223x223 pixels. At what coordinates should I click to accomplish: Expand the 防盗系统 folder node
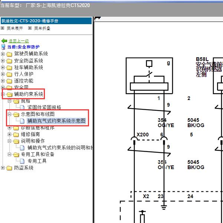pyautogui.click(x=3, y=168)
